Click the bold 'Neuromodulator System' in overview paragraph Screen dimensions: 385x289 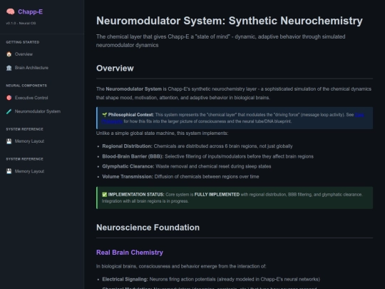pos(133,89)
